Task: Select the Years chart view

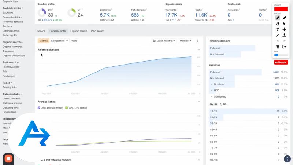Action: pos(74,41)
